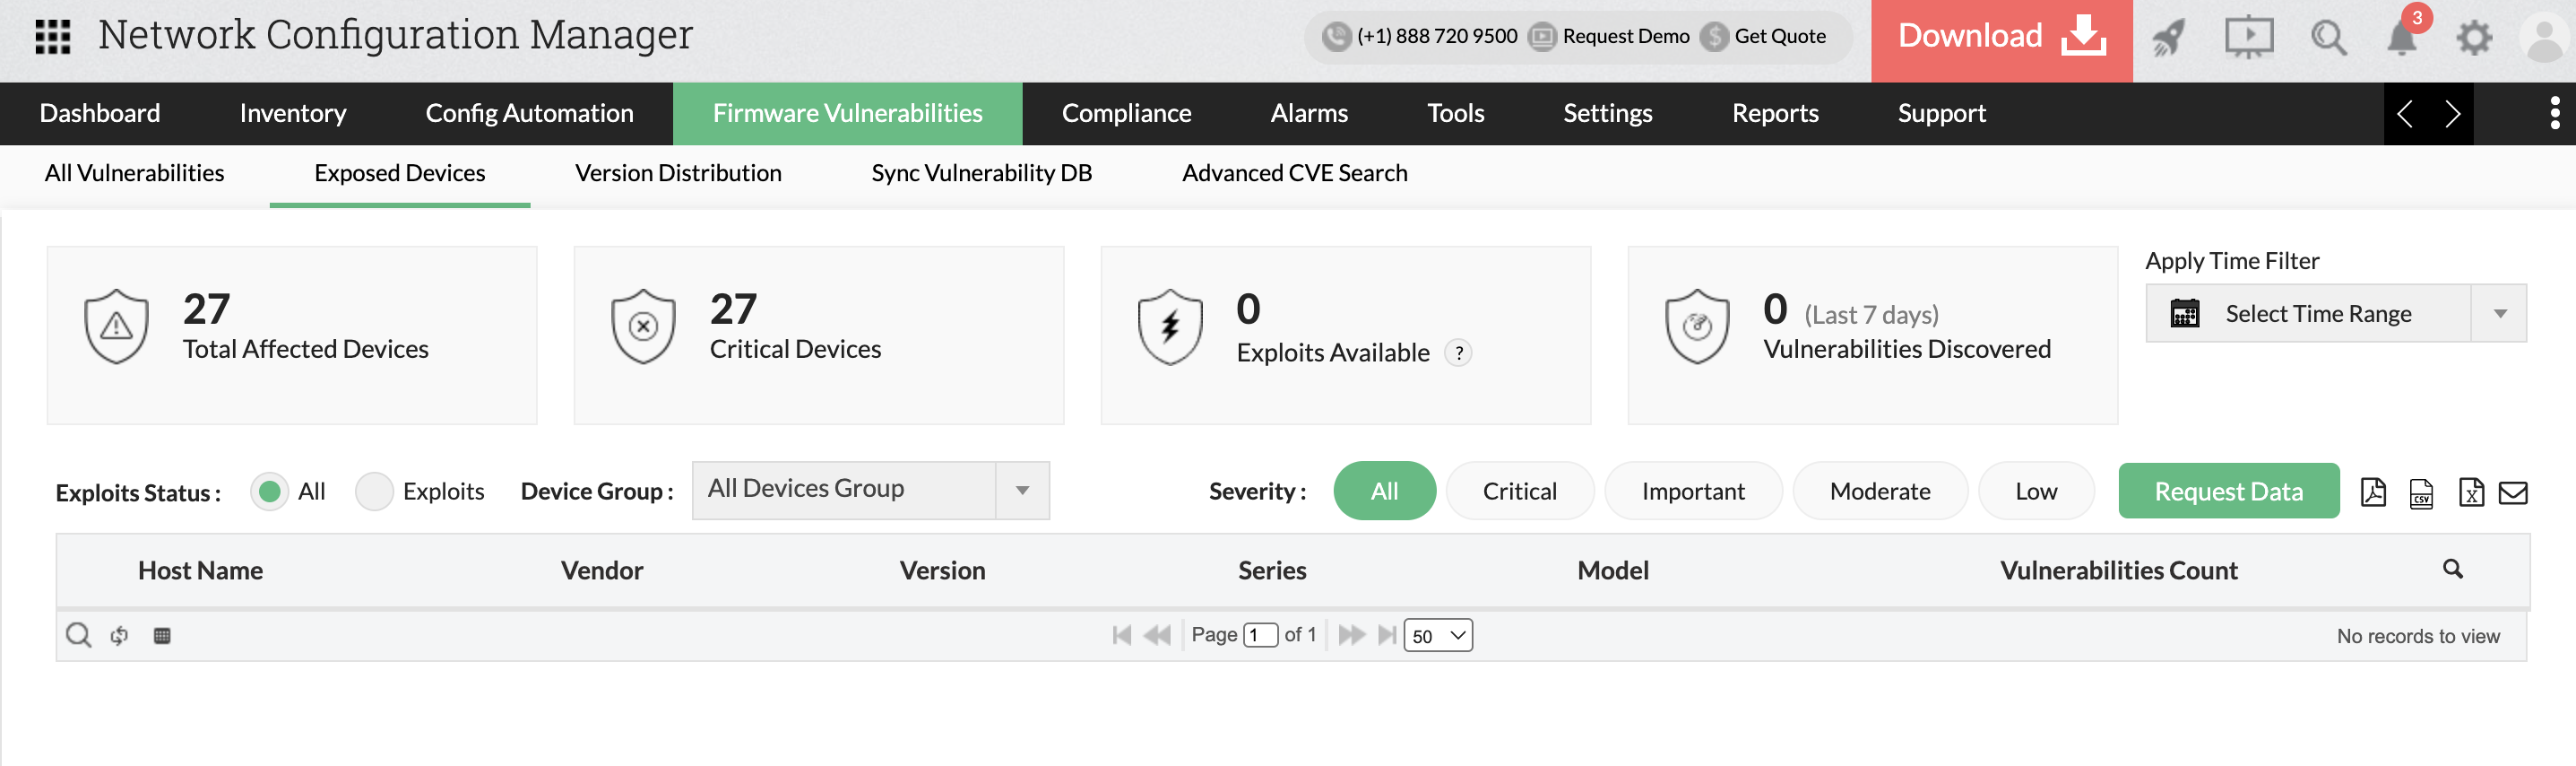2576x766 pixels.
Task: Click the previous nav arrow
Action: pyautogui.click(x=2405, y=114)
